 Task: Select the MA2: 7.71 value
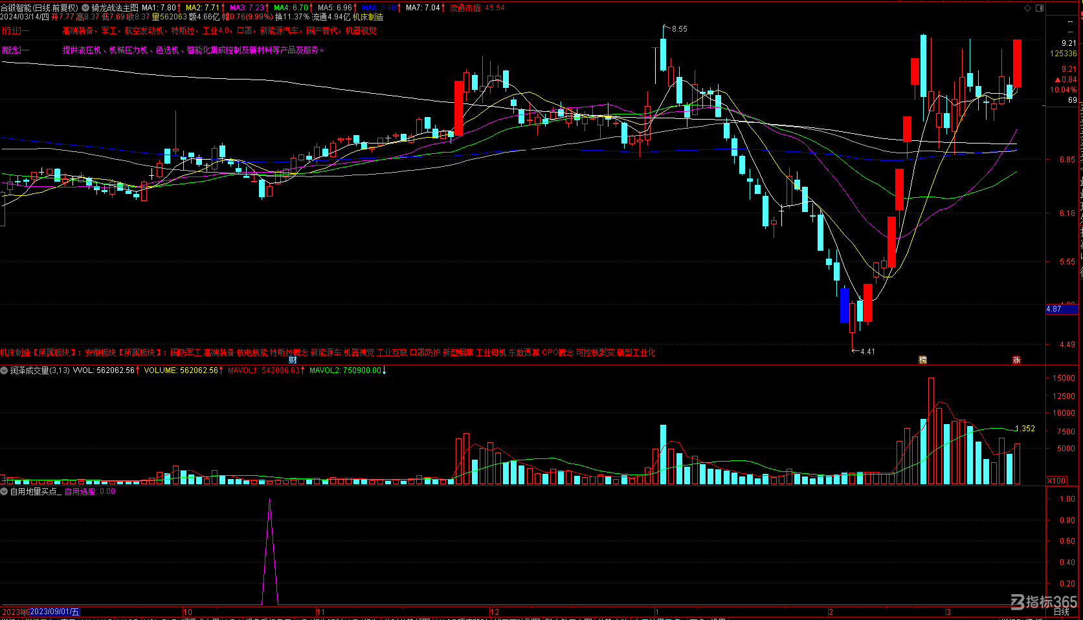tap(203, 8)
